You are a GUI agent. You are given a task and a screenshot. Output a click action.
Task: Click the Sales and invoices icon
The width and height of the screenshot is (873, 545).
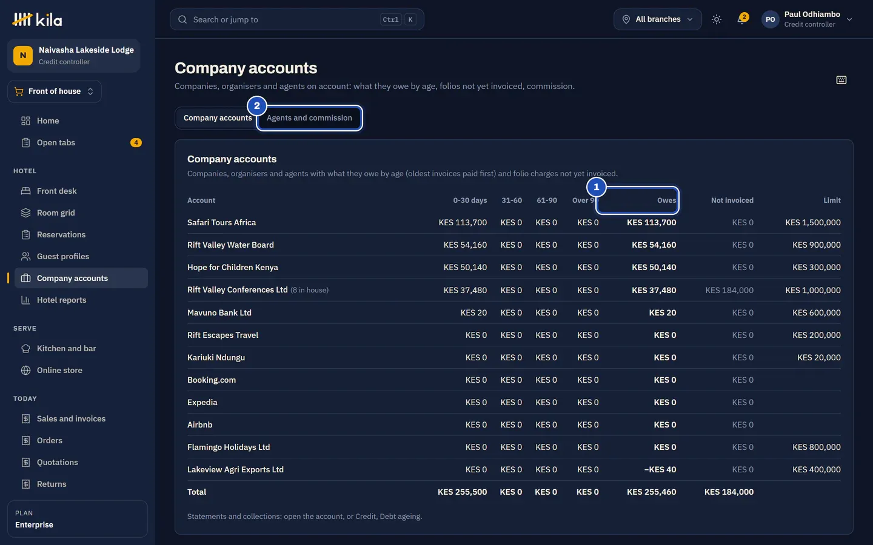(25, 418)
